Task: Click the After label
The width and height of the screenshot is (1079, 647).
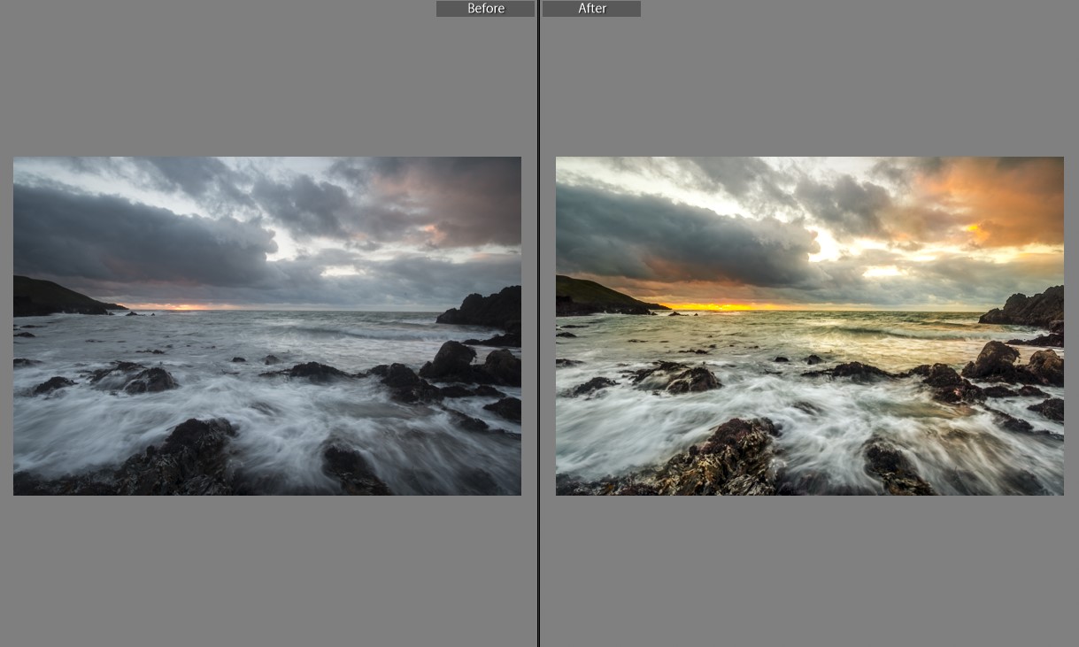Action: point(591,9)
